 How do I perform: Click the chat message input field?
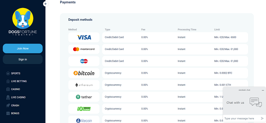click(x=241, y=118)
